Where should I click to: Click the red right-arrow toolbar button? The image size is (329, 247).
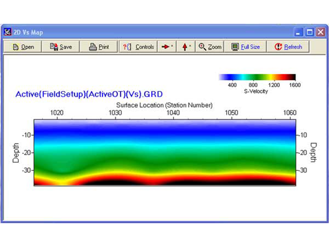(x=167, y=47)
